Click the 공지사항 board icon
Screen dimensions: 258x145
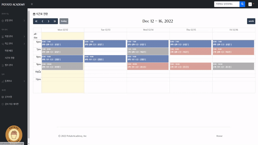[3, 97]
